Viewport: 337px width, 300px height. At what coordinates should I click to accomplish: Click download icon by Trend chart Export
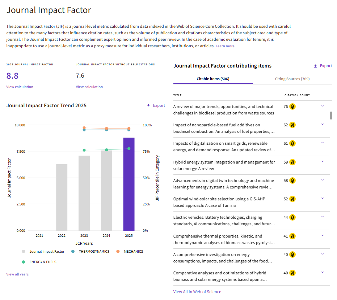pos(148,106)
